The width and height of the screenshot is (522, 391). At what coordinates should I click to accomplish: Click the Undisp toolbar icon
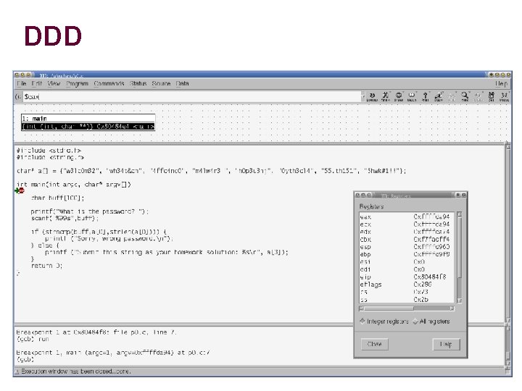pos(505,97)
